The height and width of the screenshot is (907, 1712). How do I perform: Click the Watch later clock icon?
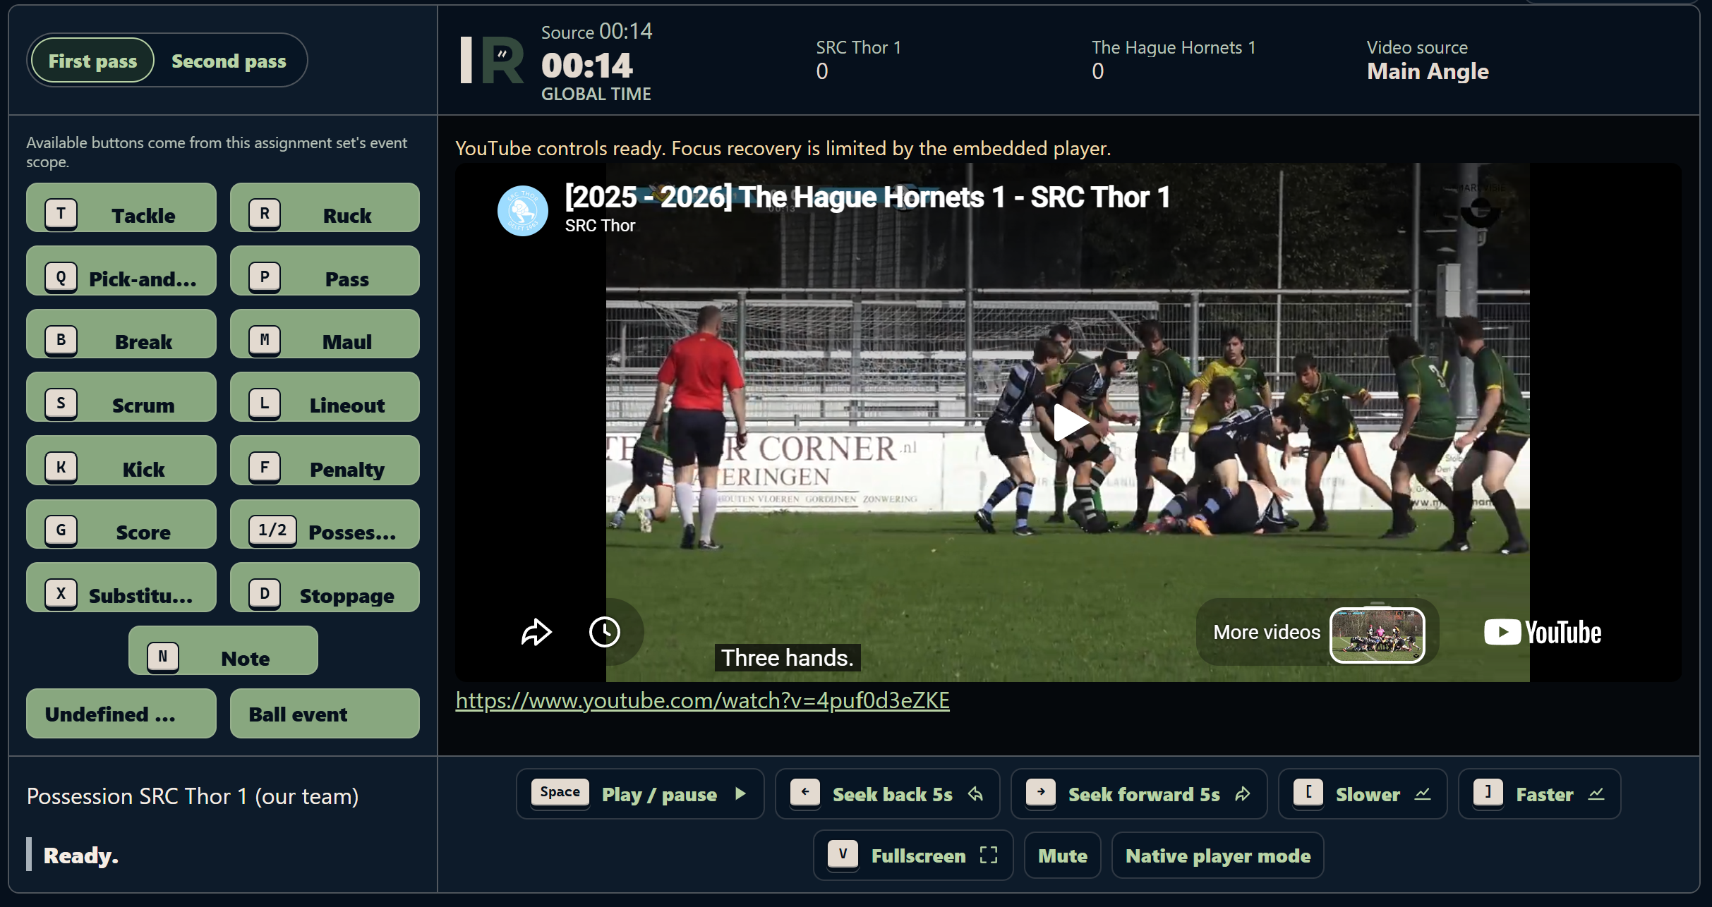605,632
